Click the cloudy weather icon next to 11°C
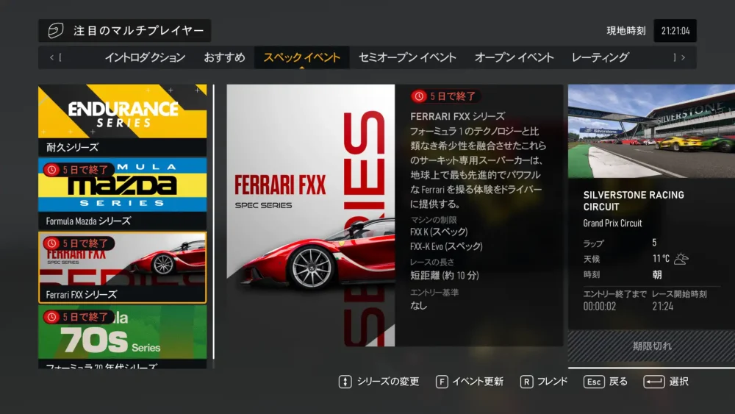735x414 pixels. pos(681,259)
